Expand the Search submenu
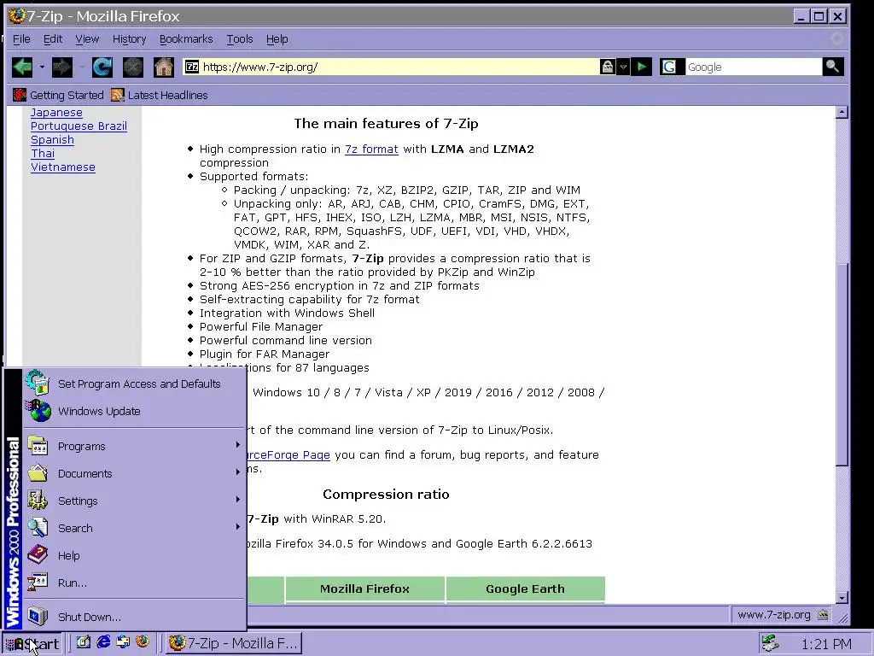 click(x=134, y=528)
